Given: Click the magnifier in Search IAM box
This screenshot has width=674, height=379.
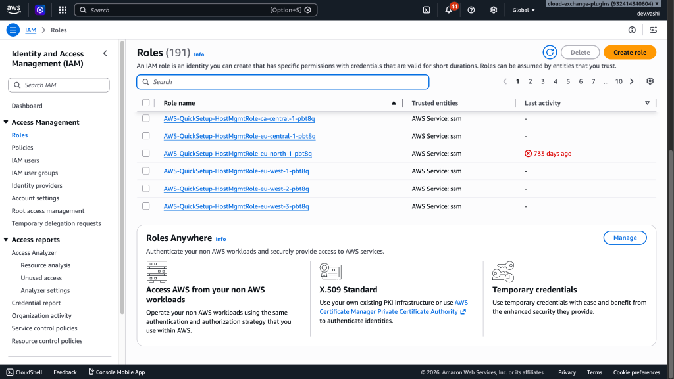Looking at the screenshot, I should (x=17, y=85).
